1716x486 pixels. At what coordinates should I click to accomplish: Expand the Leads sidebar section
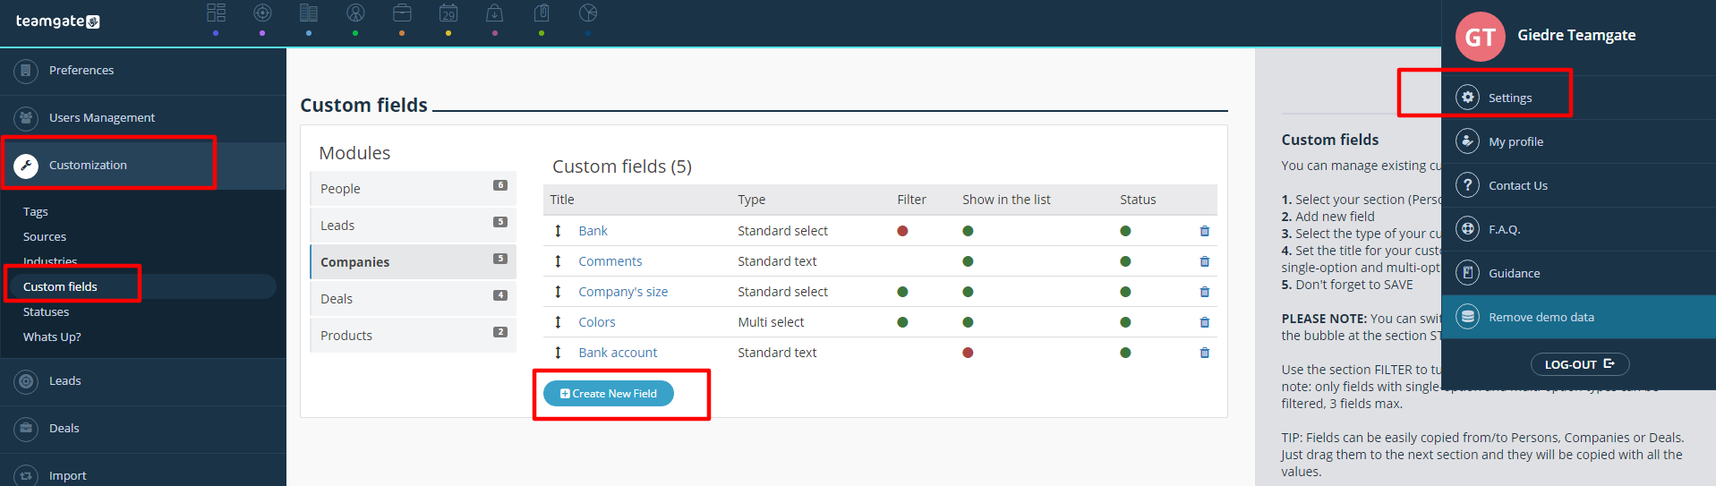(143, 381)
